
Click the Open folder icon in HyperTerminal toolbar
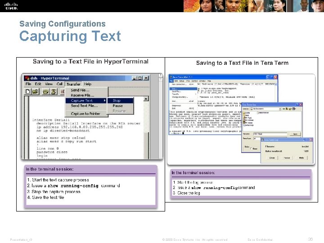click(x=35, y=91)
